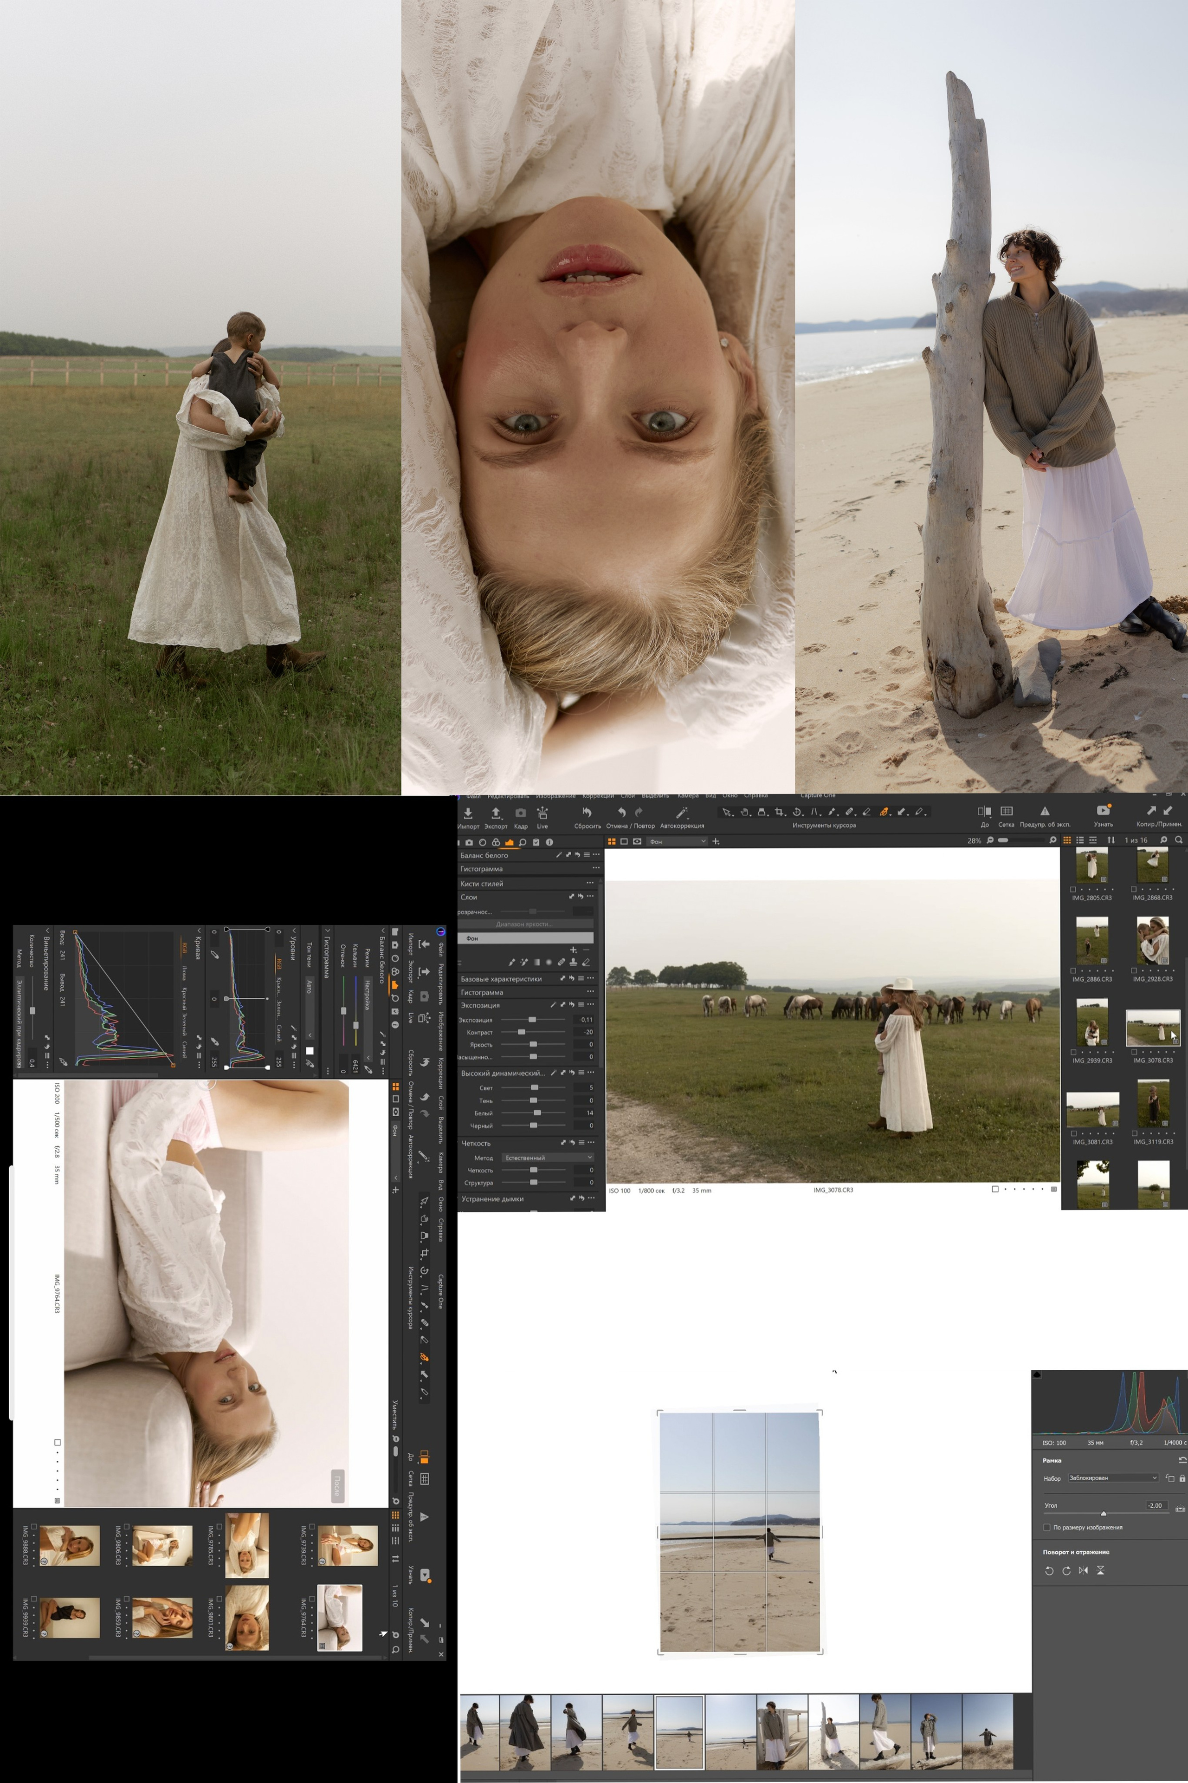Screen dimensions: 1188x1783
Task: Open the Набор Заблокирован dropdown
Action: (1113, 1477)
